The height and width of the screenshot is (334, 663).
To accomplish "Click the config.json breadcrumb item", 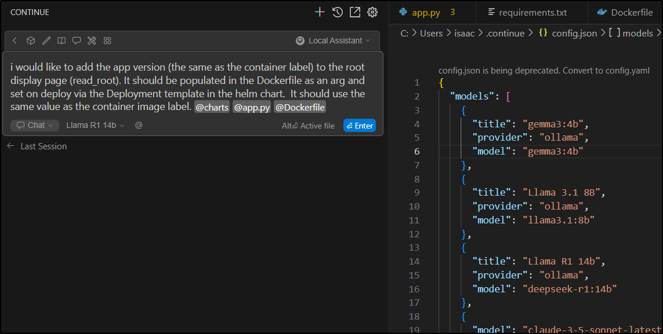I will coord(568,33).
